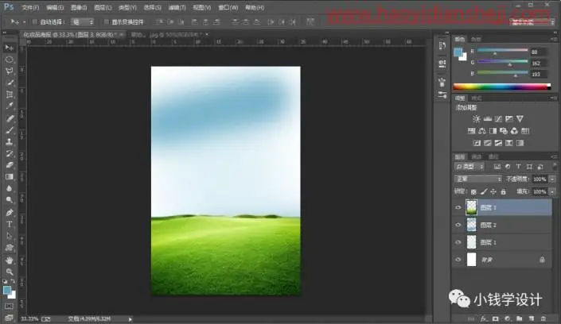Toggle Quick Mask mode button

point(10,307)
